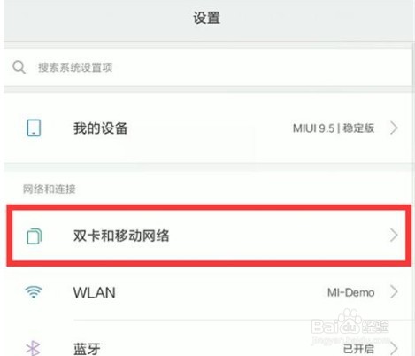Focus the 搜索系统设置项 search field
This screenshot has height=356, width=415.
point(207,67)
